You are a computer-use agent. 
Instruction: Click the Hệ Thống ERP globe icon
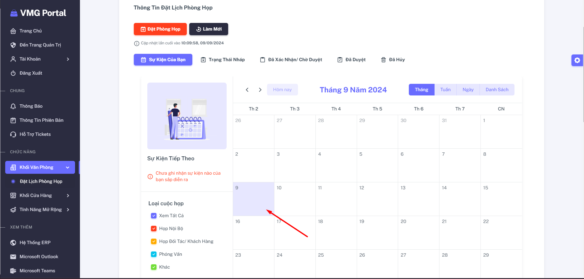click(x=13, y=243)
